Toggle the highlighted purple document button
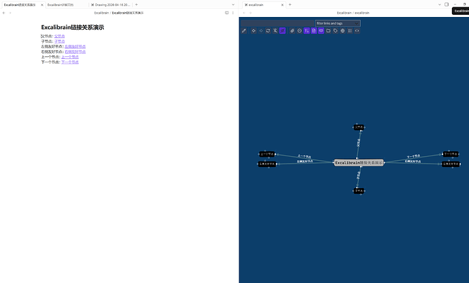Image resolution: width=469 pixels, height=283 pixels. 313,31
